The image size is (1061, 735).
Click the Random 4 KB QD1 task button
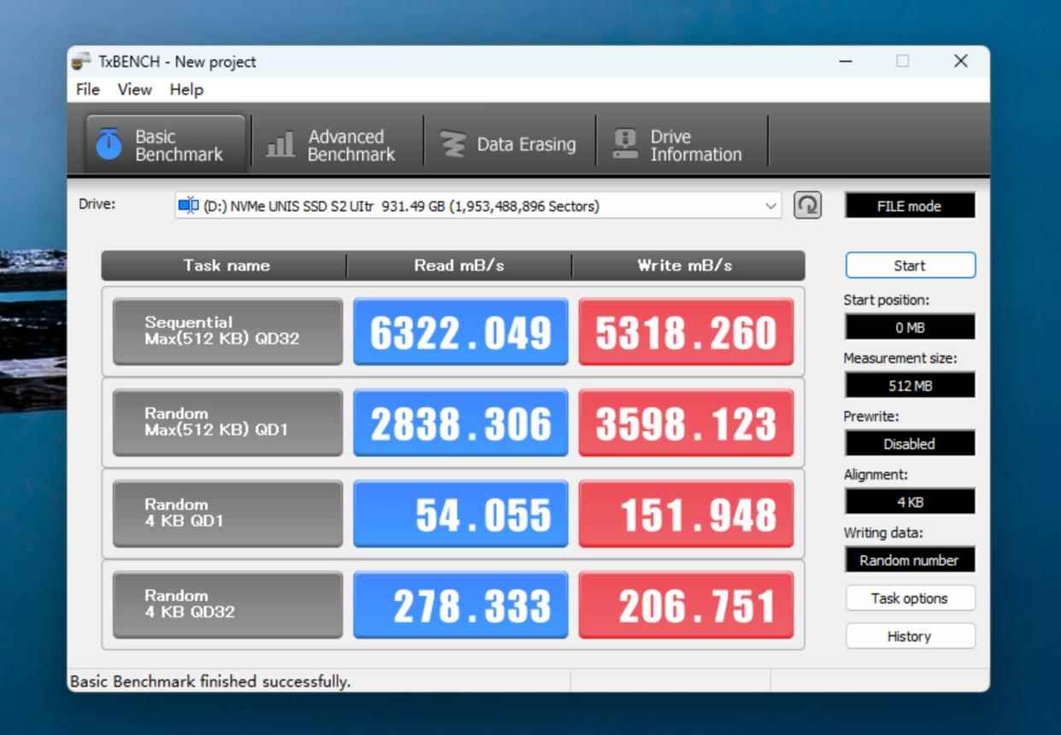tap(227, 513)
